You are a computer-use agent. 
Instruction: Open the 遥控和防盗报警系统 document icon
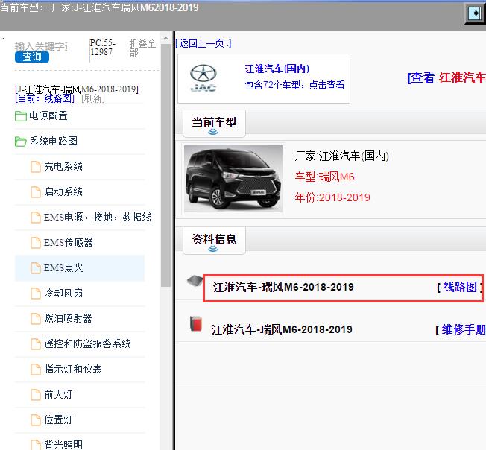click(36, 344)
